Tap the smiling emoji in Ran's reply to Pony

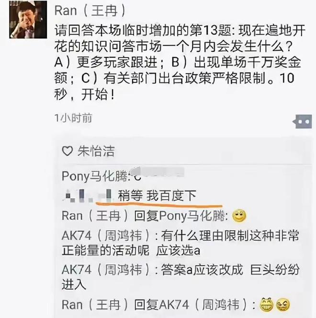(239, 216)
